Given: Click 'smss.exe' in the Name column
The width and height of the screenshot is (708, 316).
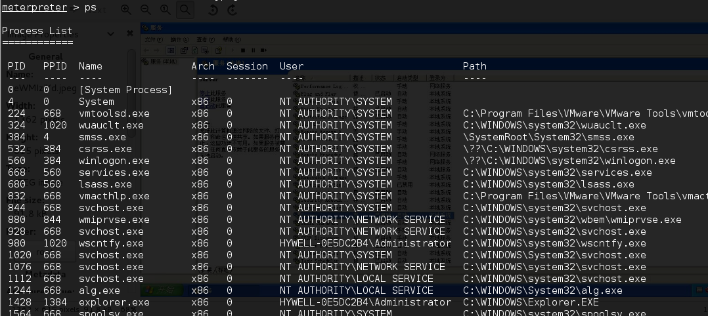Looking at the screenshot, I should point(102,136).
